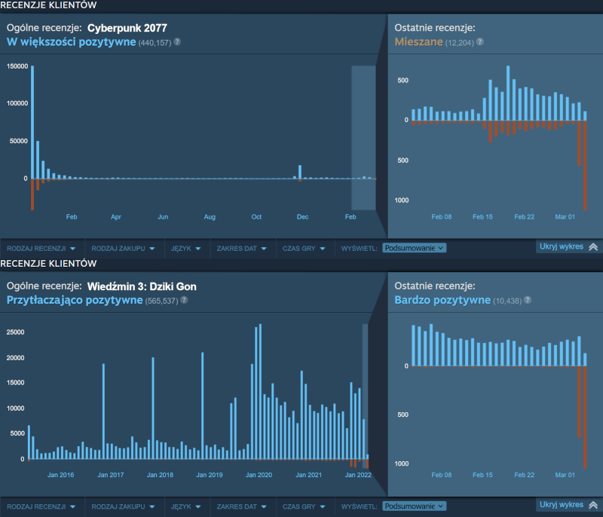This screenshot has height=517, width=603.
Task: Open Czas gry filter under Wiedźmin 3 chart
Action: [305, 506]
